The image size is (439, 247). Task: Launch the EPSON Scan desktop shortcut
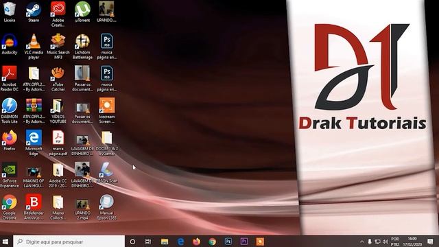point(107,173)
